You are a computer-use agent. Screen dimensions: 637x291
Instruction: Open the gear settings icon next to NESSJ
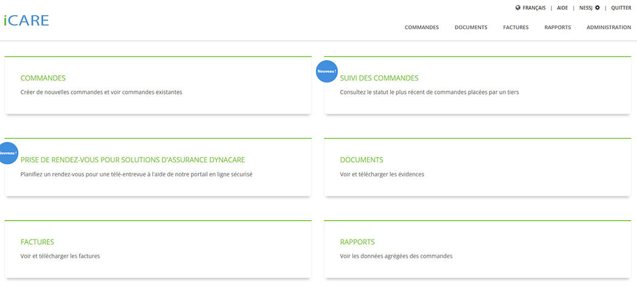(x=597, y=8)
